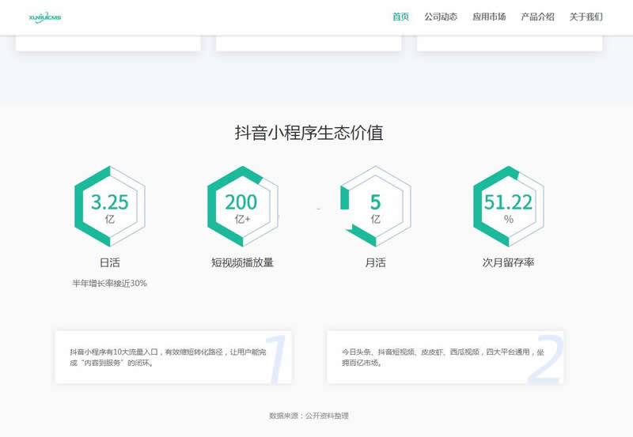The height and width of the screenshot is (437, 633).
Task: Click the 抖音小程序生态价值 heading
Action: tap(309, 133)
